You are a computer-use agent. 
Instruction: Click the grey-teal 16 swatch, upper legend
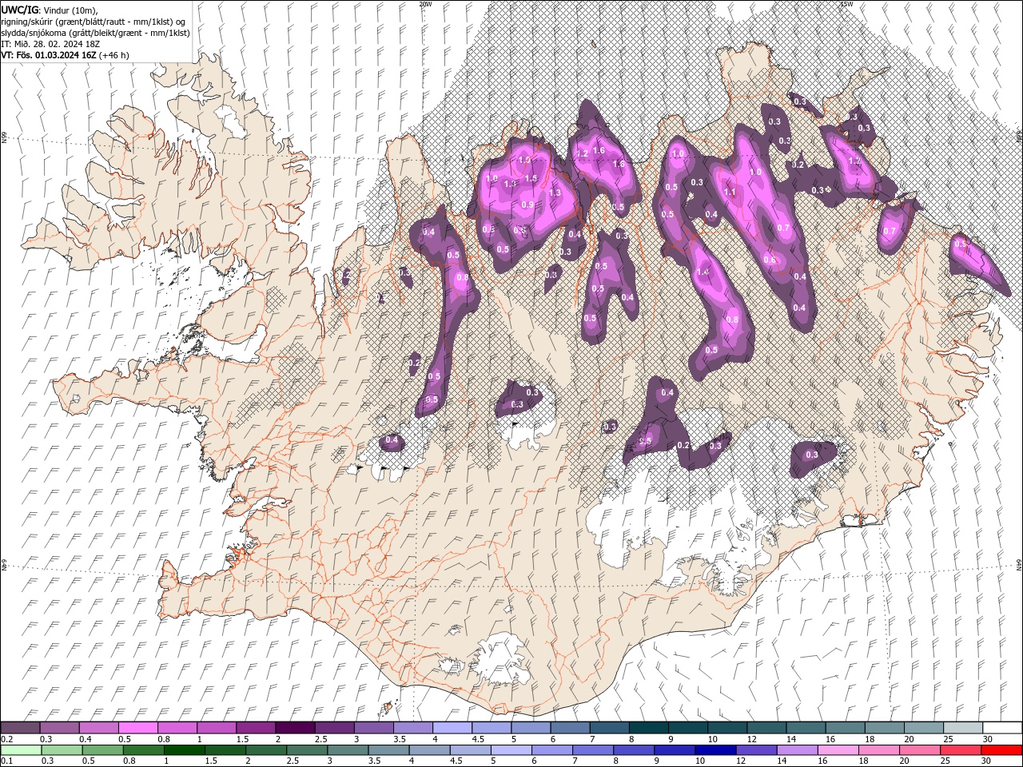point(845,728)
